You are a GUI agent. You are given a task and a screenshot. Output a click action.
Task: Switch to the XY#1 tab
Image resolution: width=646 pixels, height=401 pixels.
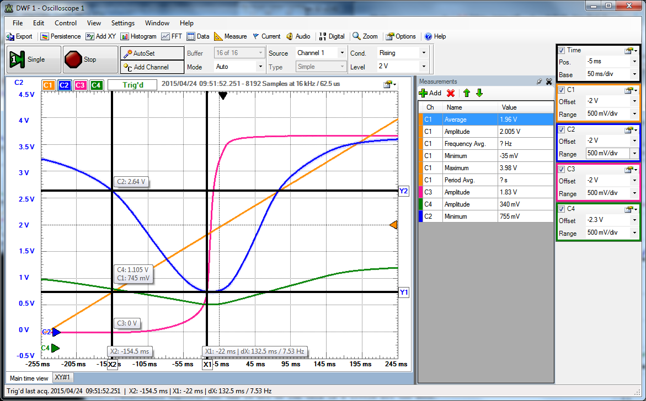click(62, 378)
